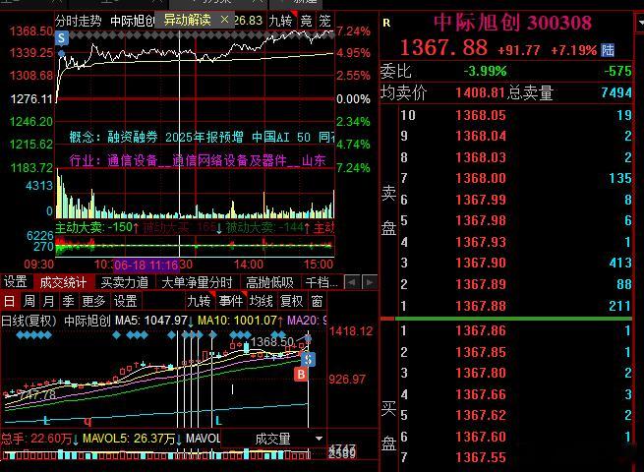Toggle 九转 indicator on K-line chart
The width and height of the screenshot is (644, 472).
click(199, 301)
